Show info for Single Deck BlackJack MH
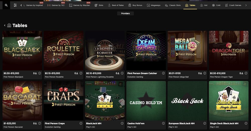Viewport: 251px width, 131px height. 246,123
